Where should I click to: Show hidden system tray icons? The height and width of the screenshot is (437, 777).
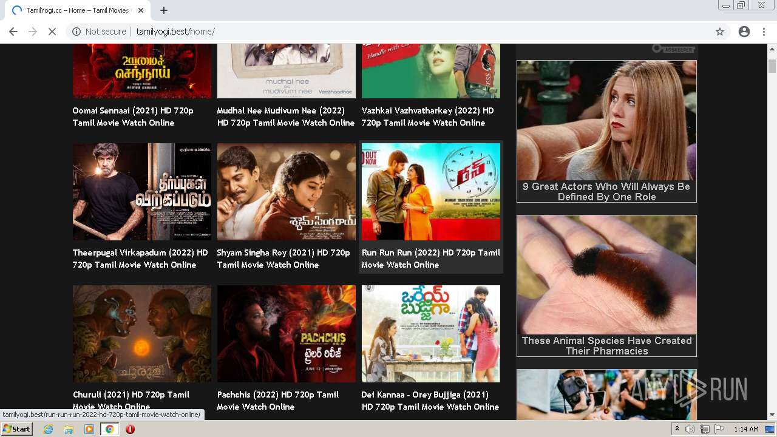click(677, 429)
